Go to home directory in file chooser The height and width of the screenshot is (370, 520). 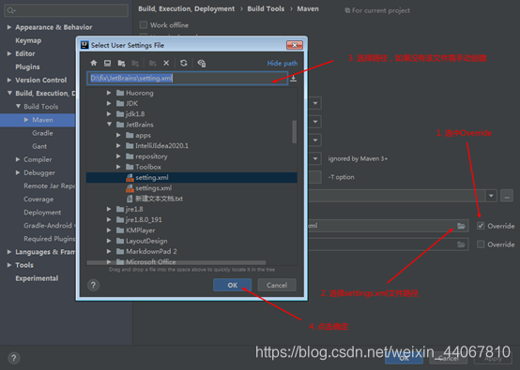[x=94, y=63]
